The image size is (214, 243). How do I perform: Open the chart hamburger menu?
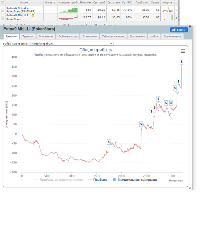183,51
